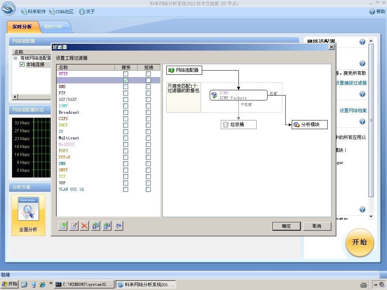This screenshot has width=387, height=290.
Task: Click the 确定 button
Action: (x=286, y=226)
